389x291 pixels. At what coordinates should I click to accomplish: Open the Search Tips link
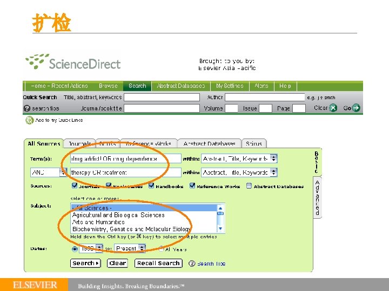(211, 264)
